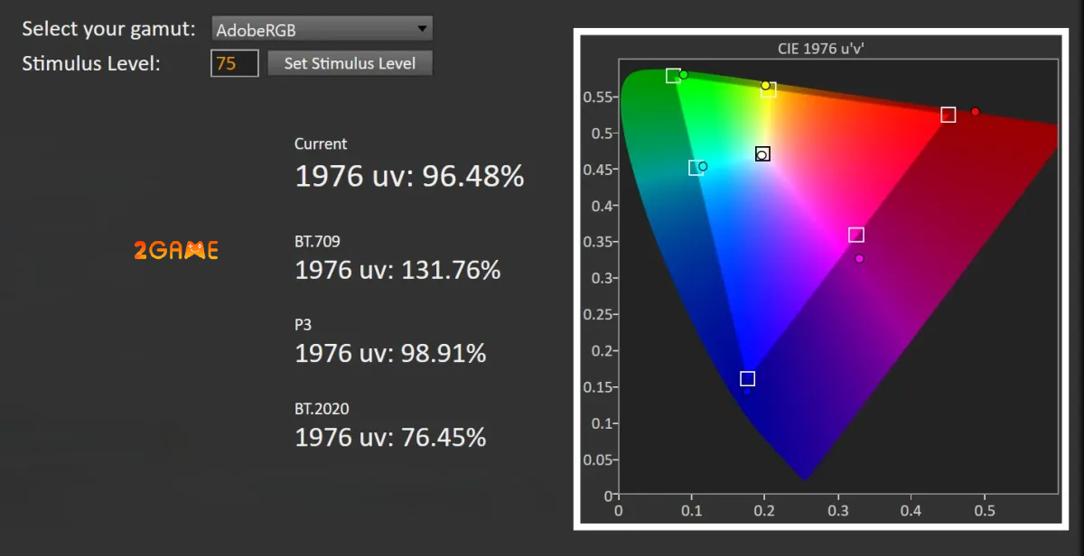Select the green measured circle point
1084x556 pixels.
click(x=684, y=75)
